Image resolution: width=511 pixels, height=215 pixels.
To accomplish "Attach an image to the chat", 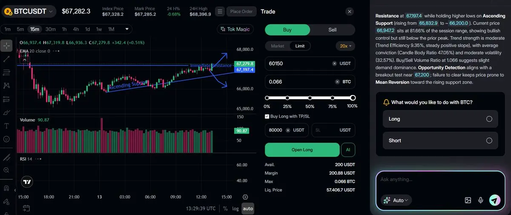I will tap(468, 200).
